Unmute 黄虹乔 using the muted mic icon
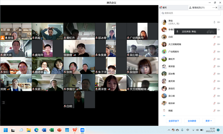Viewport: 223px width, 134px height. pyautogui.click(x=214, y=59)
